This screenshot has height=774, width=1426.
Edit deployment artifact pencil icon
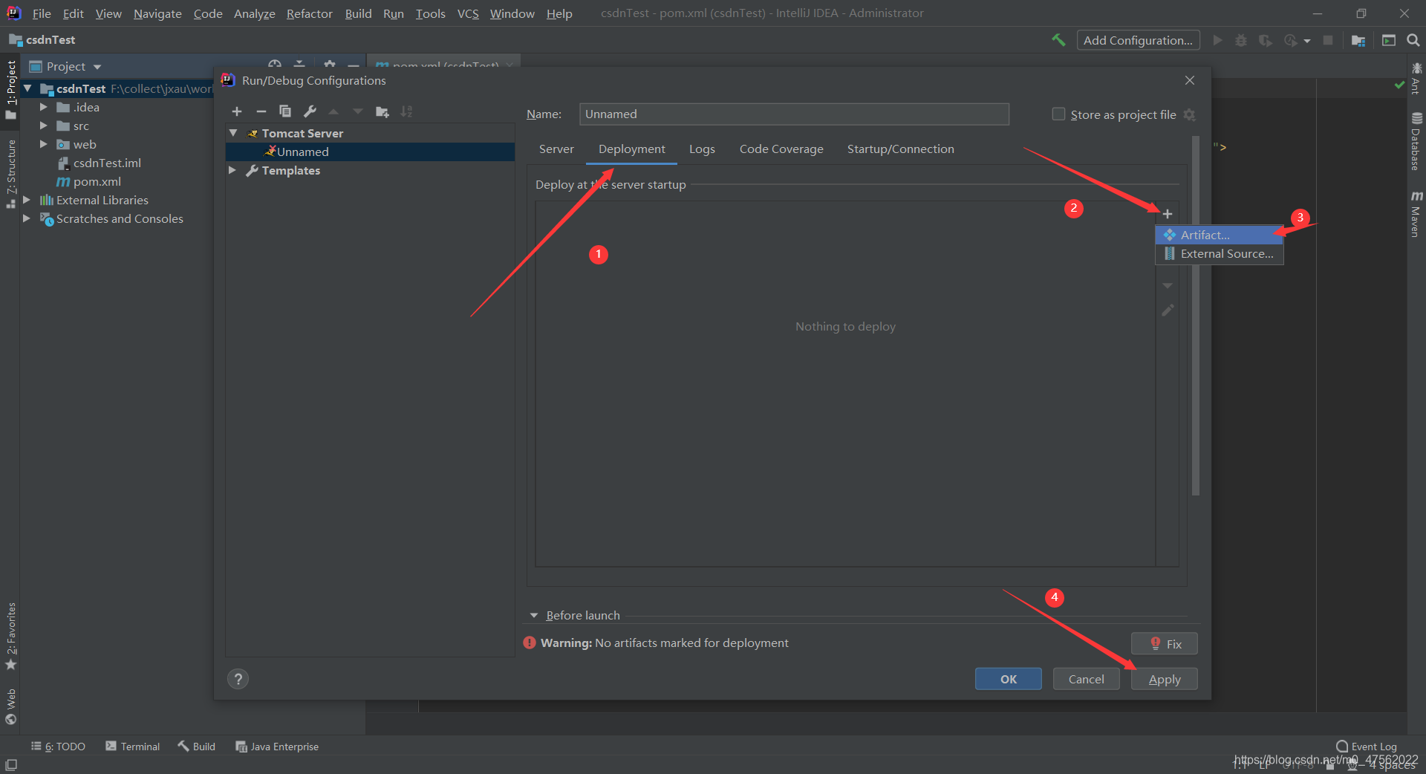click(1168, 310)
